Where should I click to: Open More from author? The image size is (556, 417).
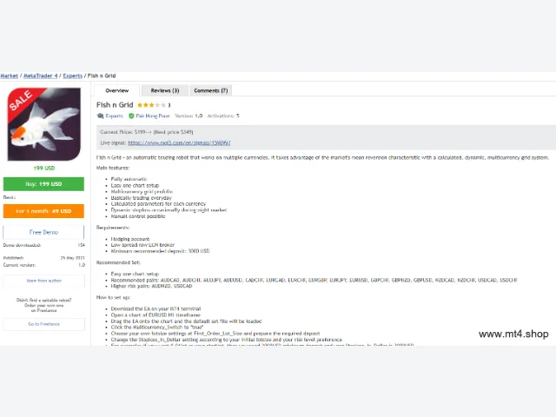click(44, 281)
